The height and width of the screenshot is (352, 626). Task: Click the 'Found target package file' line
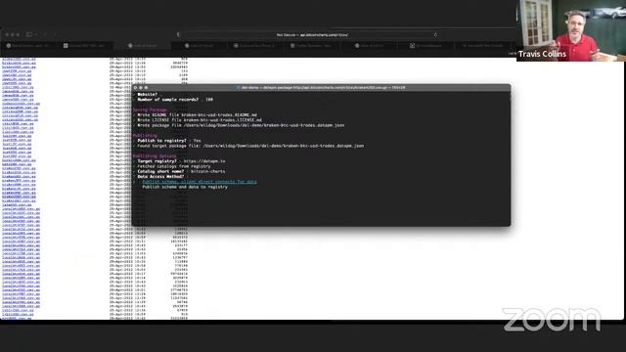[250, 146]
